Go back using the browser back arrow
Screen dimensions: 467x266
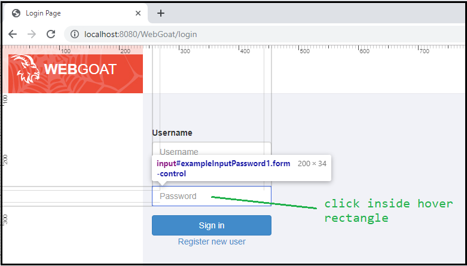pyautogui.click(x=13, y=34)
